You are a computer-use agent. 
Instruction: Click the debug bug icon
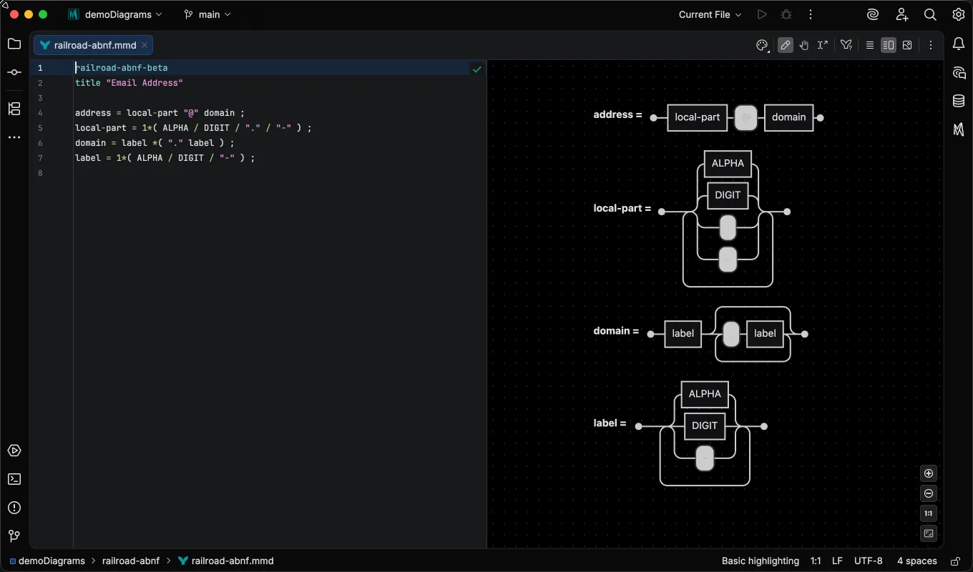point(786,14)
